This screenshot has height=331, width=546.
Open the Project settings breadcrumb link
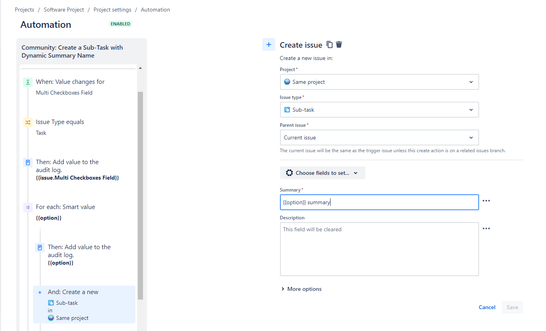(x=112, y=10)
